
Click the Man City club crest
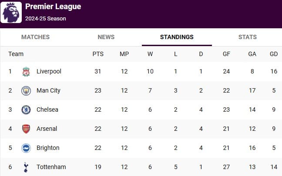point(26,91)
